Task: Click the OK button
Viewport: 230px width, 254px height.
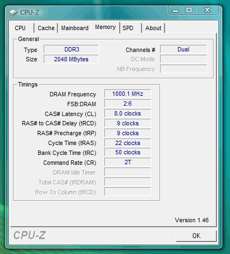Action: coord(196,236)
